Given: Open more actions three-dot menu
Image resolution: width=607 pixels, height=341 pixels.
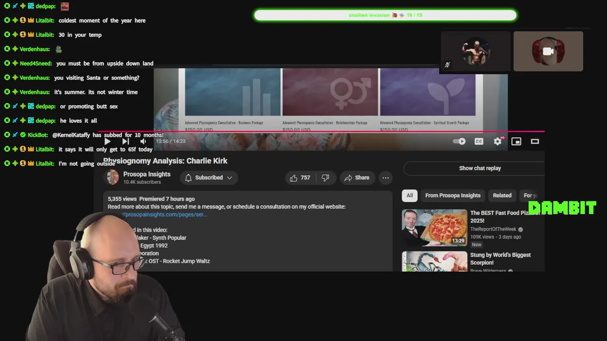Looking at the screenshot, I should pyautogui.click(x=386, y=178).
